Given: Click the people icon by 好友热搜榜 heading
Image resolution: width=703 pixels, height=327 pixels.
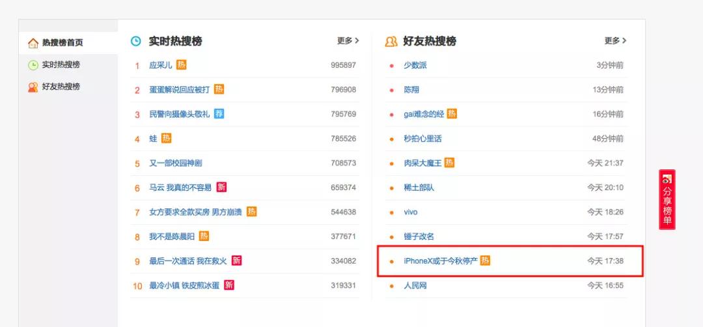Looking at the screenshot, I should (391, 42).
